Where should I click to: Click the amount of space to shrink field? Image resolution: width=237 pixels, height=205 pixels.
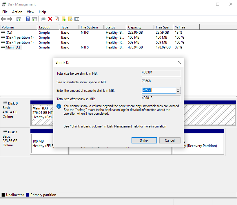pyautogui.click(x=158, y=90)
